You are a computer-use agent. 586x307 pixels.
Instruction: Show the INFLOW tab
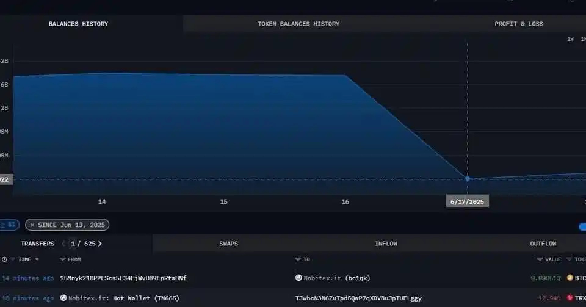(386, 244)
